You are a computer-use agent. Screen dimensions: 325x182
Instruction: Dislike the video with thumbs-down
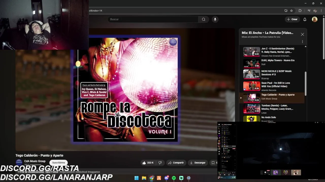[160, 163]
